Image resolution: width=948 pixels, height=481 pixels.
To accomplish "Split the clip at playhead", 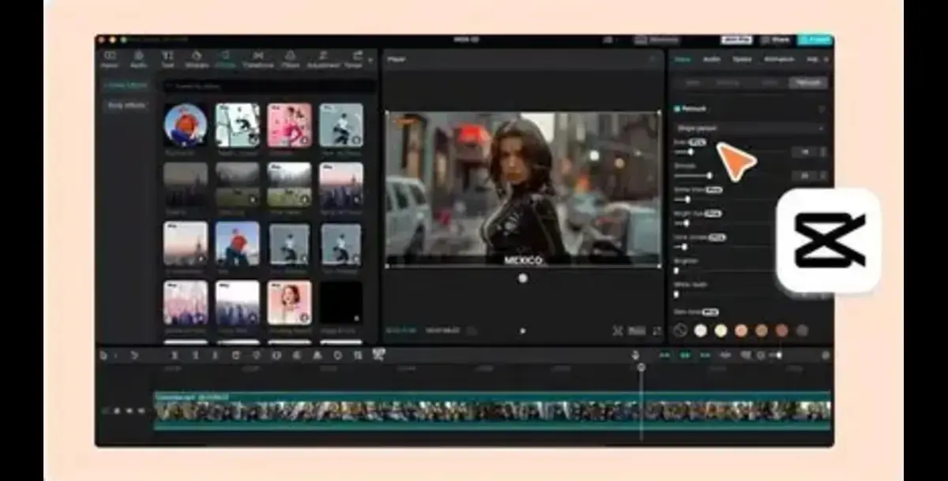I will click(174, 356).
